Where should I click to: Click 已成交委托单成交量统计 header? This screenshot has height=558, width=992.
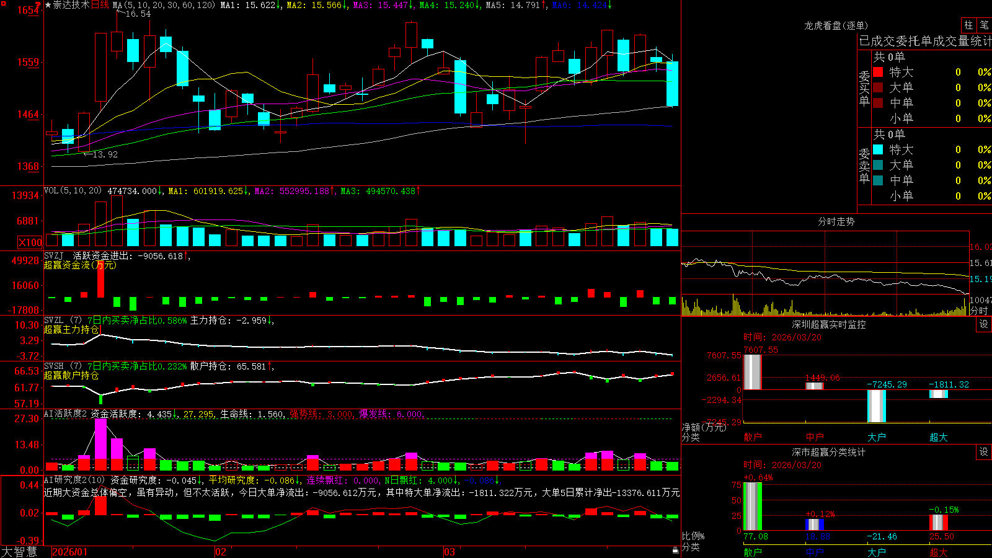pyautogui.click(x=925, y=41)
